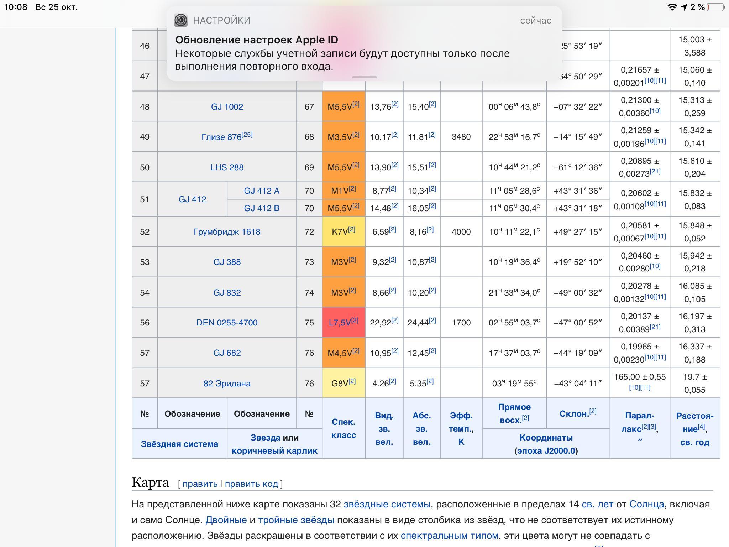Select the temperature cell 4000
The image size is (729, 547).
tap(461, 232)
